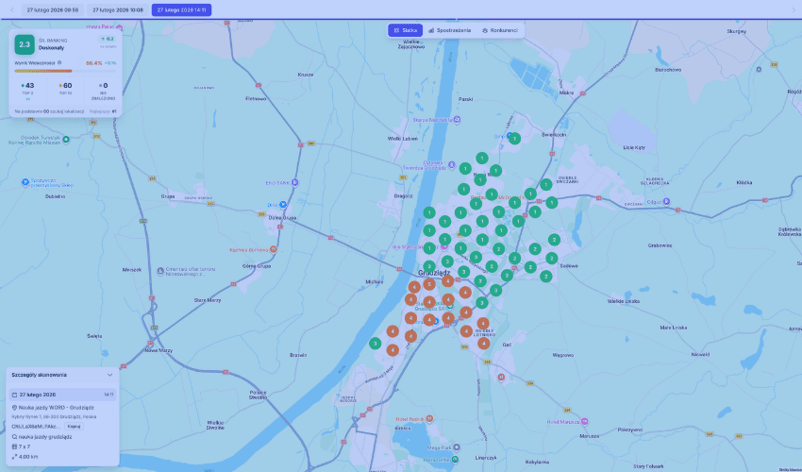Click the calendar icon in scan details
Viewport: 802px width, 472px height.
point(14,395)
